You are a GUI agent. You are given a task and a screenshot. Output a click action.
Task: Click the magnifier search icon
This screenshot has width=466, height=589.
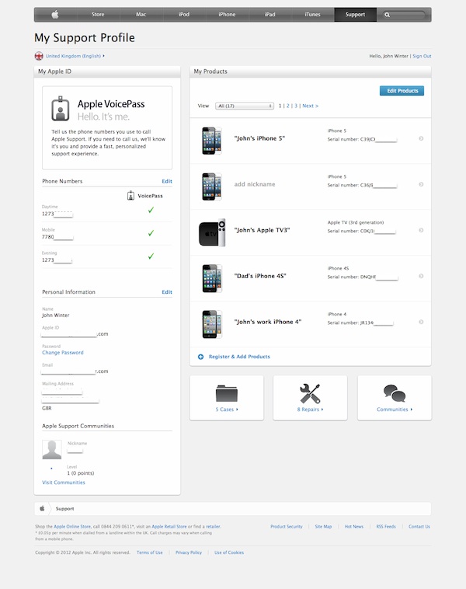387,15
